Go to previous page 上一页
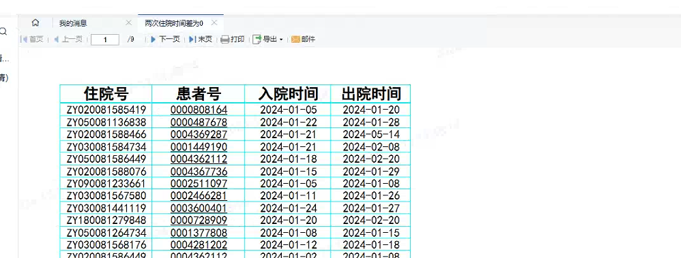Screen dimensions: 681x258 click(x=68, y=39)
